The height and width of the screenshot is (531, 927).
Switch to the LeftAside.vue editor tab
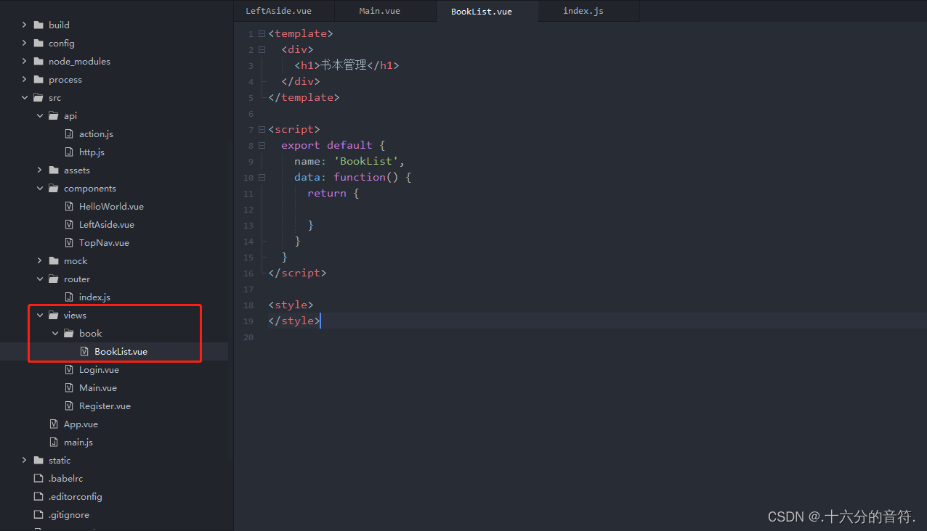tap(284, 11)
